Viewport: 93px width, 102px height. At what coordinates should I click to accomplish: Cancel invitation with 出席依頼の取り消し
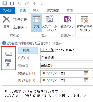[85, 23]
